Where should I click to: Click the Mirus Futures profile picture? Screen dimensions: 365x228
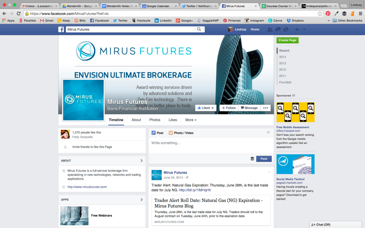pyautogui.click(x=83, y=100)
